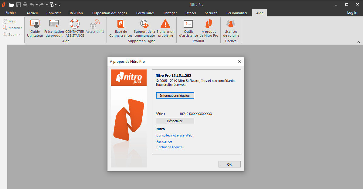Click the Désactiver button

(x=175, y=121)
